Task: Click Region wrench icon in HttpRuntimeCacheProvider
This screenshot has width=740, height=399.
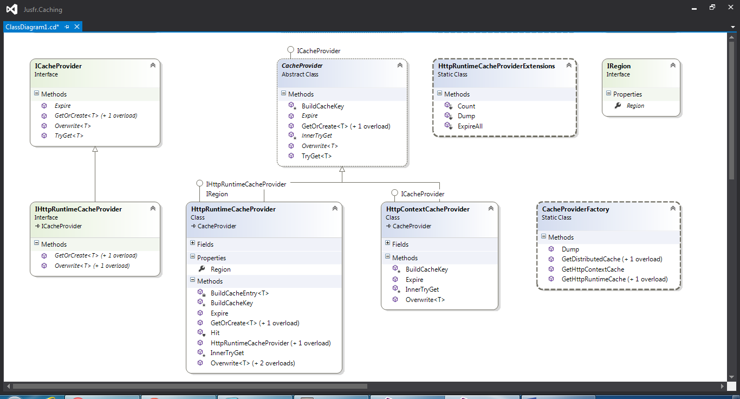Action: 202,269
